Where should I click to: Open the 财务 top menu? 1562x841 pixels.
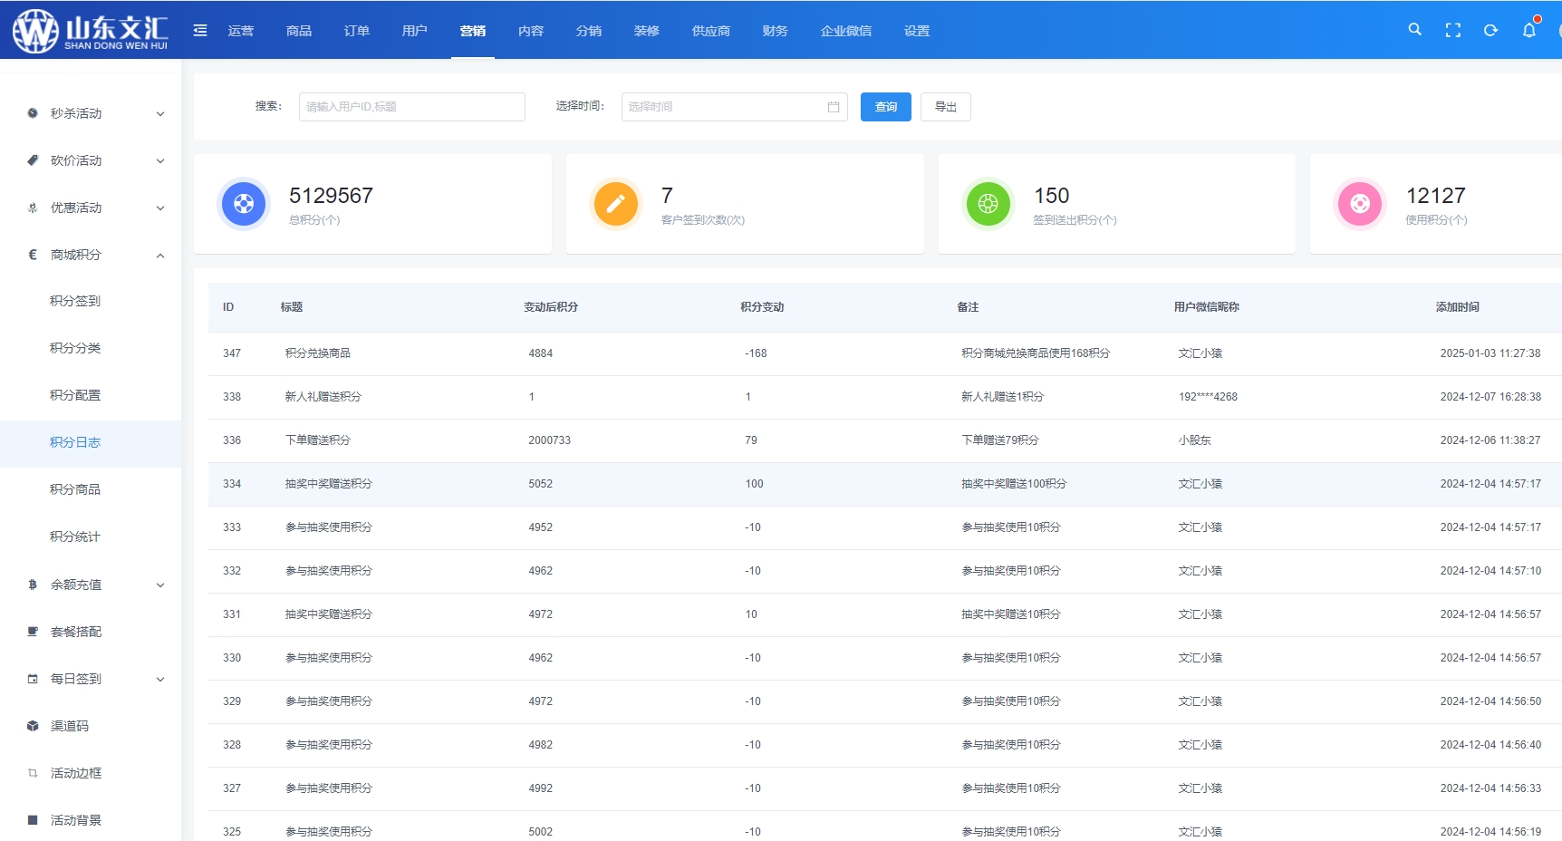tap(776, 31)
